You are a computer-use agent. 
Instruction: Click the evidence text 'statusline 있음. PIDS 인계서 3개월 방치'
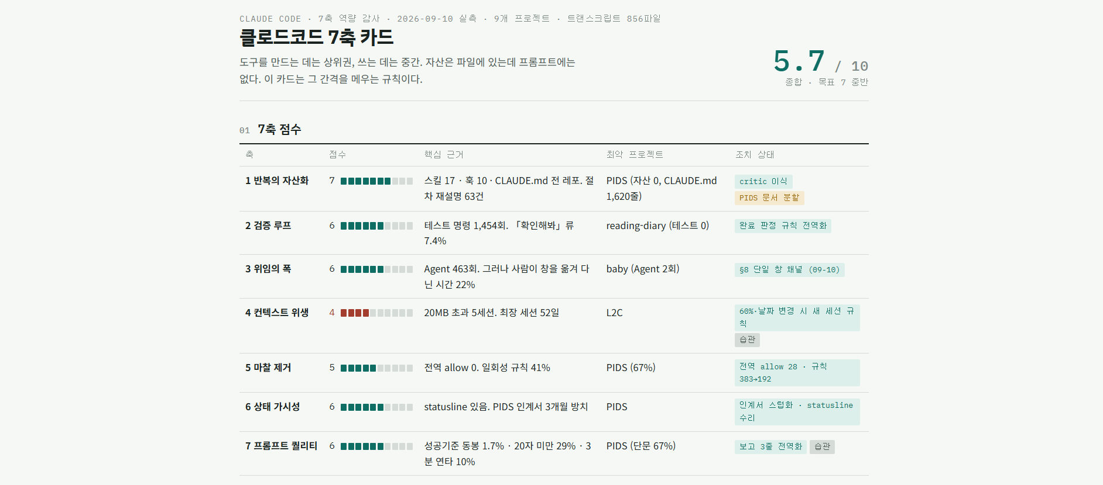506,407
